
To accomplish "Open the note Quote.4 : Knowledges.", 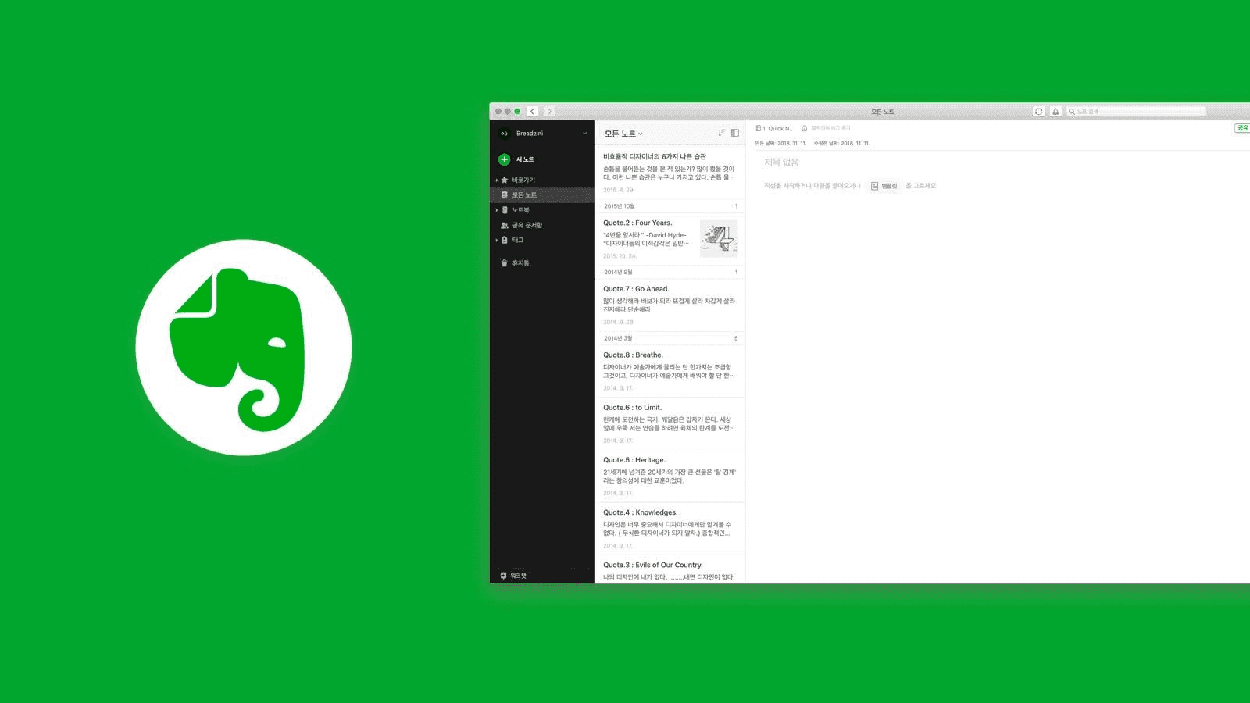I will [x=670, y=529].
